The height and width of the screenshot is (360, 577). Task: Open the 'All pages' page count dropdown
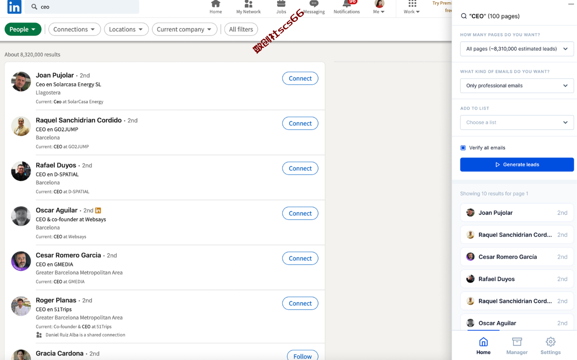pyautogui.click(x=517, y=49)
